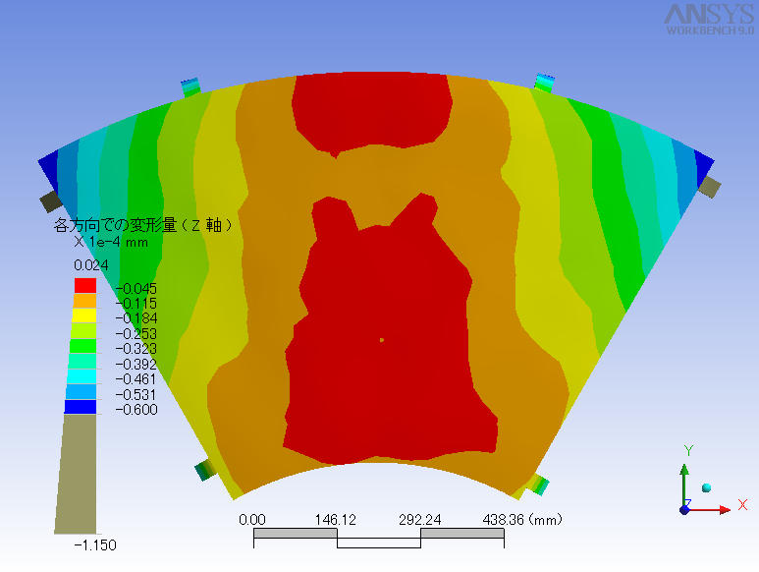Click the khaki out-of-range legend band

pyautogui.click(x=78, y=474)
